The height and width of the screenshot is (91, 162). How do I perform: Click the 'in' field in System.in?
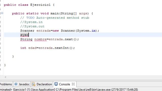click(x=93, y=31)
